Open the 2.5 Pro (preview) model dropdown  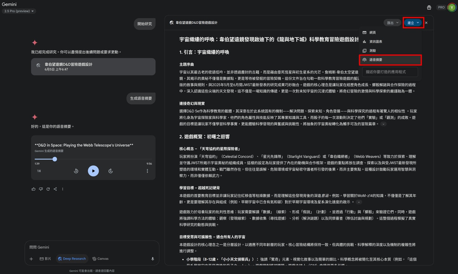click(19, 11)
